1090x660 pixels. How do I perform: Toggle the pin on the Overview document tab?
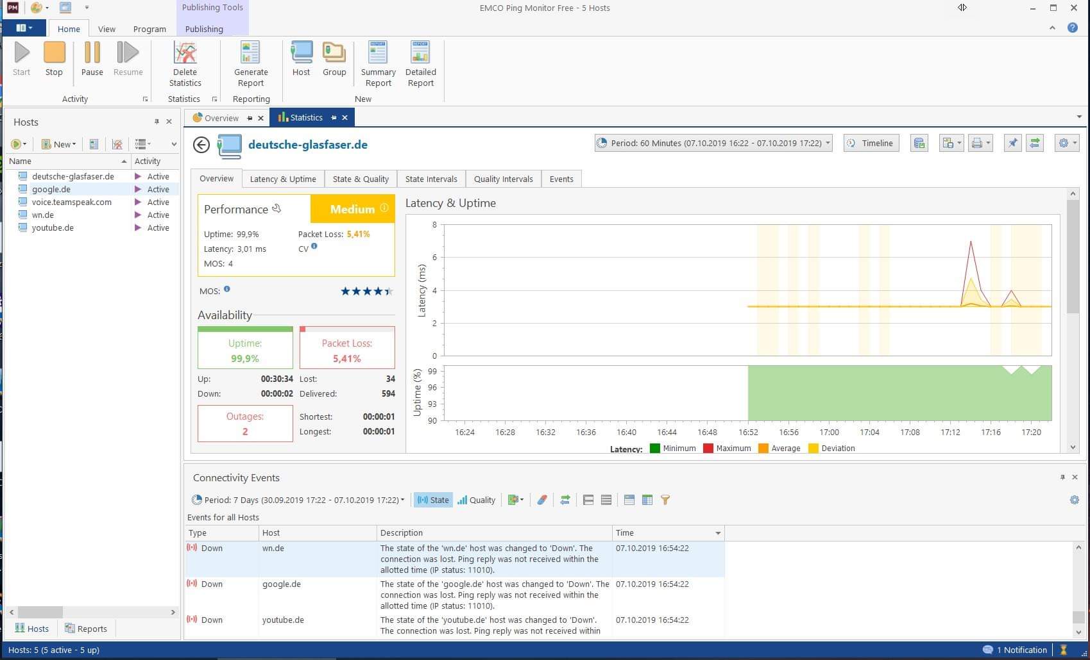point(250,118)
